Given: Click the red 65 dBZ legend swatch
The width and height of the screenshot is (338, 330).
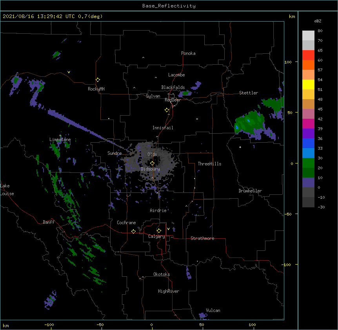Looking at the screenshot, I should pyautogui.click(x=308, y=55).
